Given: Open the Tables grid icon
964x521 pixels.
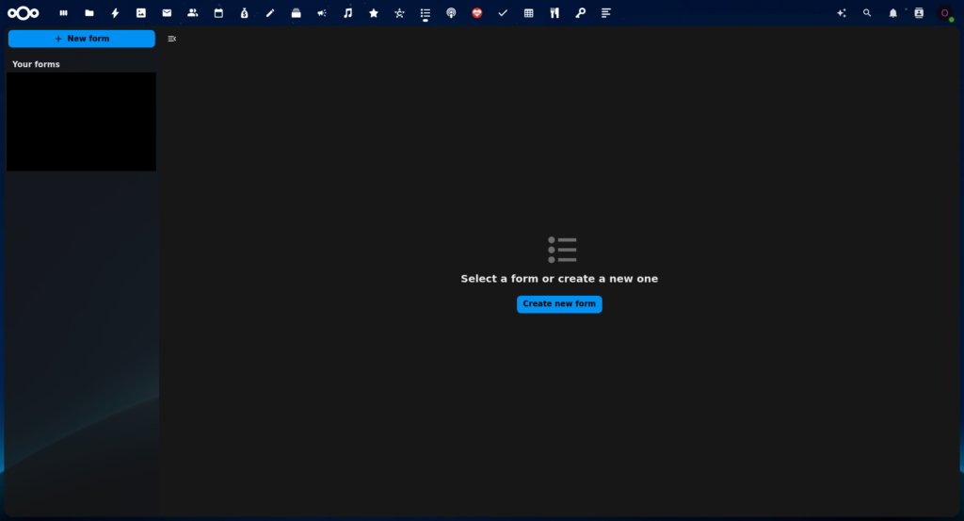Looking at the screenshot, I should [528, 13].
